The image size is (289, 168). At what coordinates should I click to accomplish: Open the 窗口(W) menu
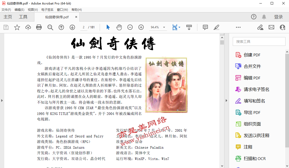[x=63, y=10]
